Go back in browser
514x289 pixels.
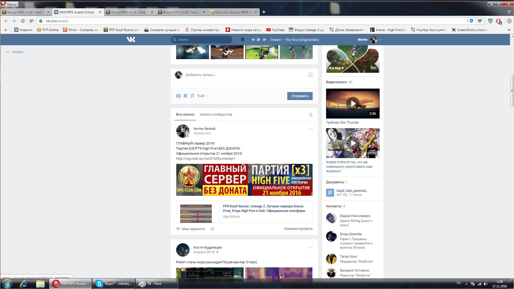coord(6,21)
